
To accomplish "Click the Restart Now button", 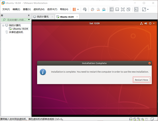I will [x=141, y=80].
